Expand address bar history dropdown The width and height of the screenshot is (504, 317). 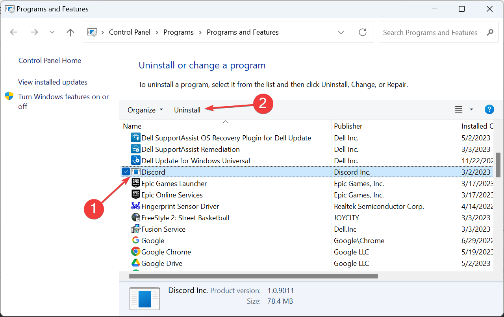click(341, 32)
